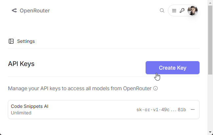Click the Settings label
Image resolution: width=213 pixels, height=135 pixels.
click(26, 41)
